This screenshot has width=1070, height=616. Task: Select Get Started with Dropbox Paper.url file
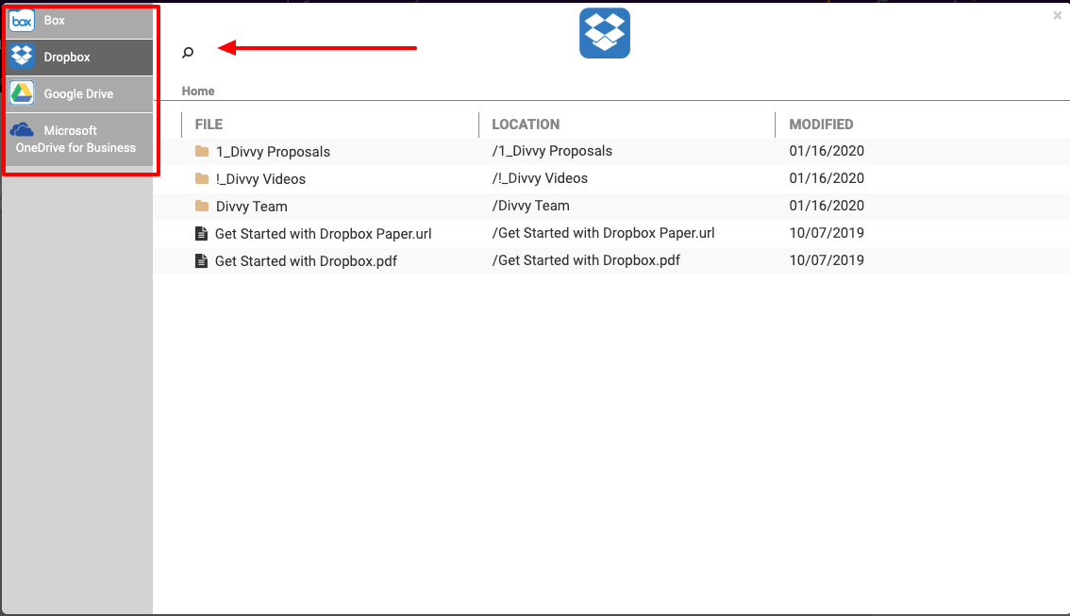[323, 233]
